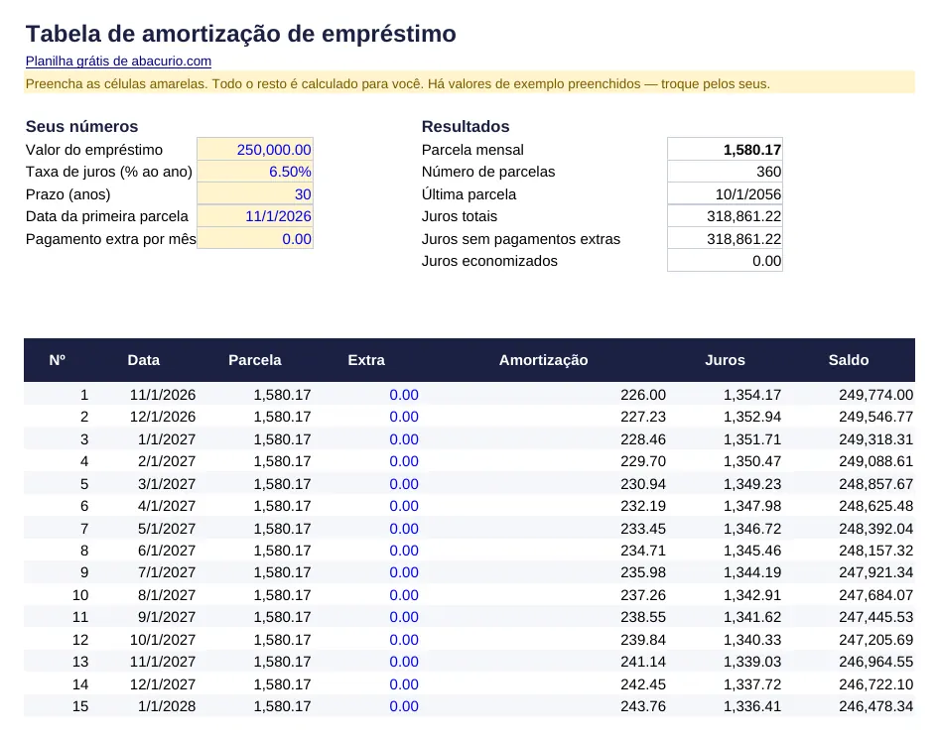Select the amortization value 230.94

642,484
